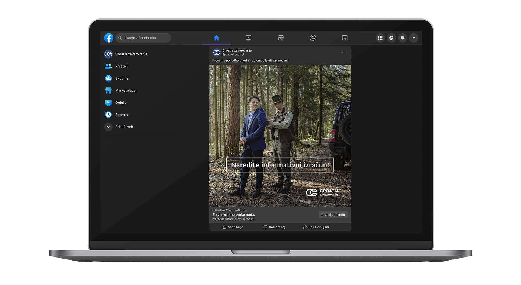521x285 pixels.
Task: Like the post with Všeč mi je
Action: 233,227
